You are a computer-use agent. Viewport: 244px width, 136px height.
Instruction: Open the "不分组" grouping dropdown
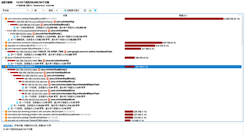tap(15, 10)
